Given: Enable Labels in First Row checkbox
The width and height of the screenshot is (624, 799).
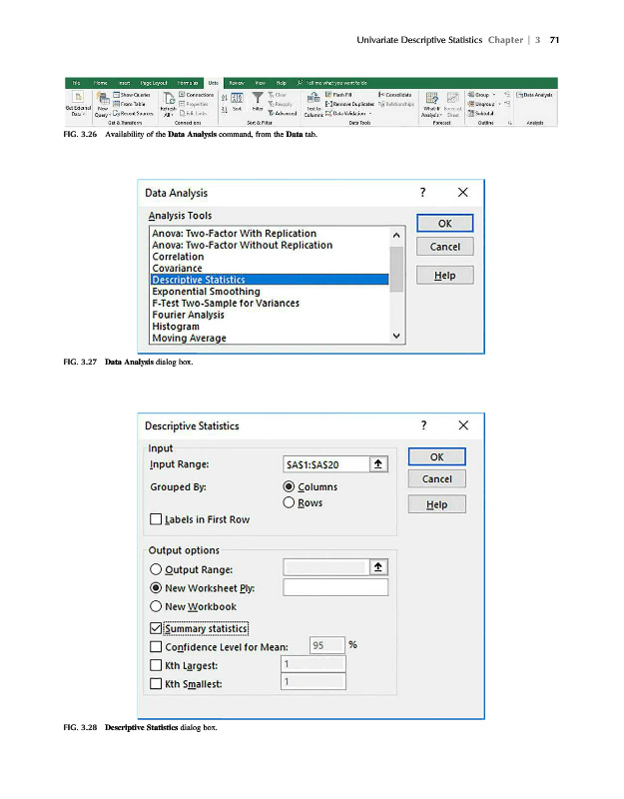Looking at the screenshot, I should 155,519.
